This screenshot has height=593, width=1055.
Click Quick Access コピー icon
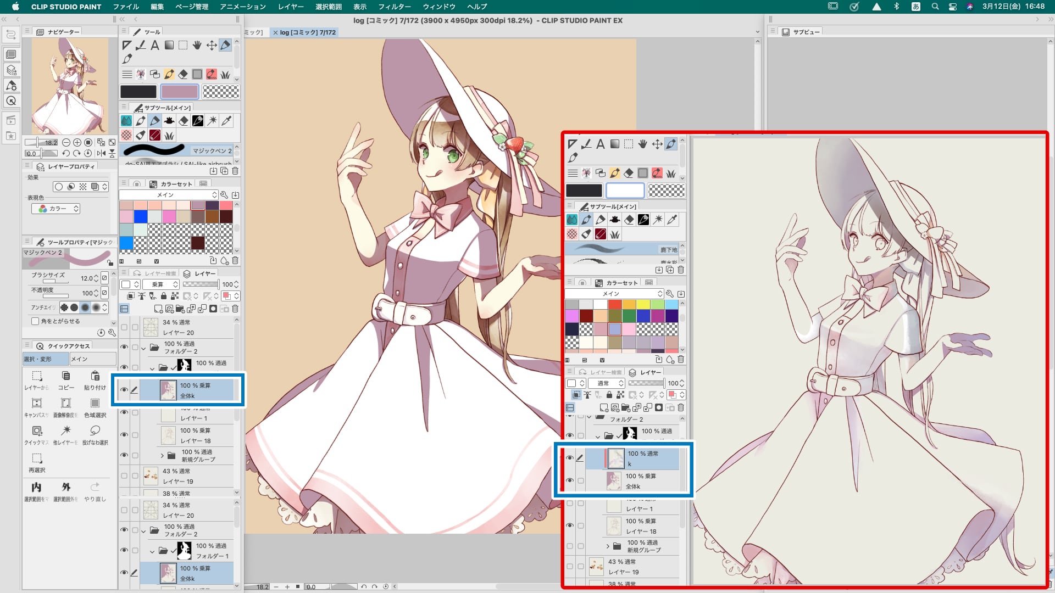66,376
